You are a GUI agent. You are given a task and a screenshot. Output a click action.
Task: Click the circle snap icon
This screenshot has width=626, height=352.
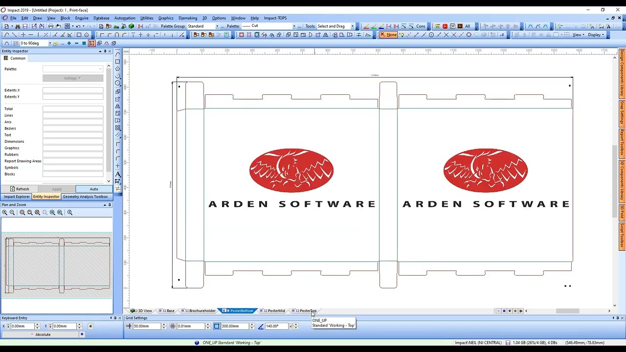click(431, 35)
